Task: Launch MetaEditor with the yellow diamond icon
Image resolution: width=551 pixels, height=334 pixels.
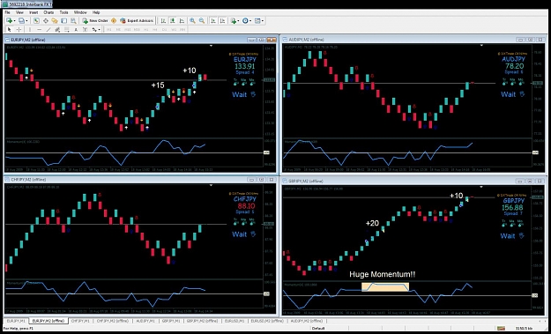Action: click(x=114, y=21)
